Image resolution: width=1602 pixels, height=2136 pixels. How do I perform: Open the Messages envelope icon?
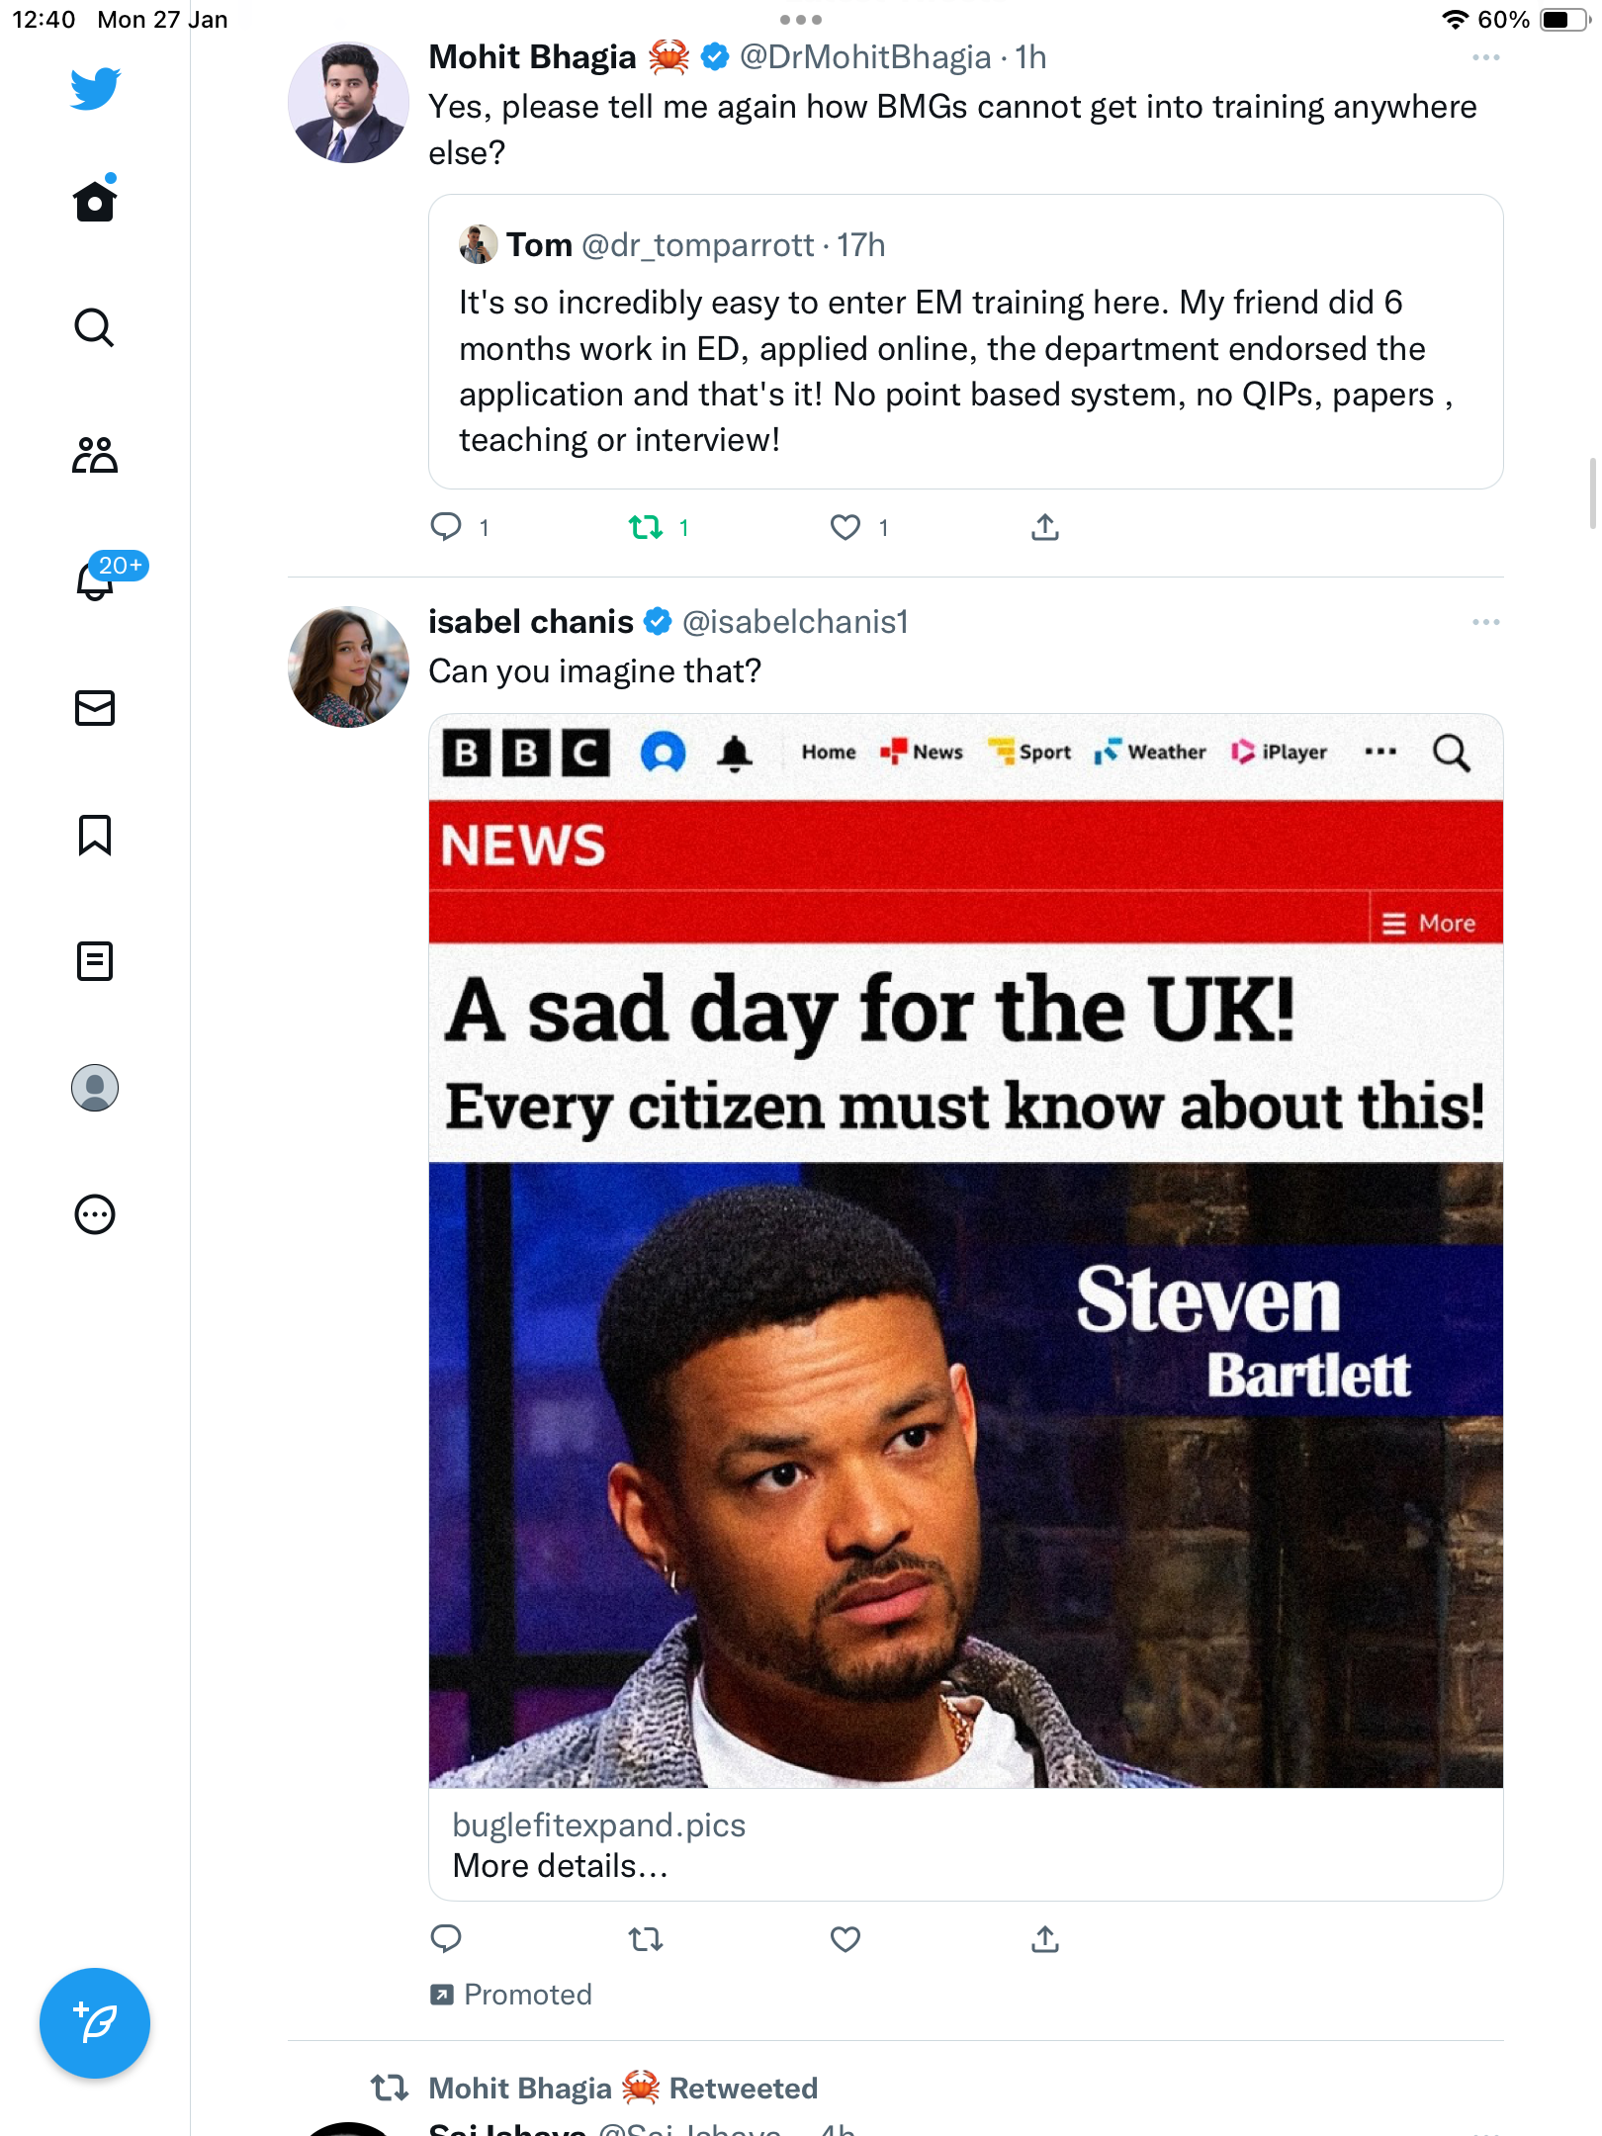[95, 708]
